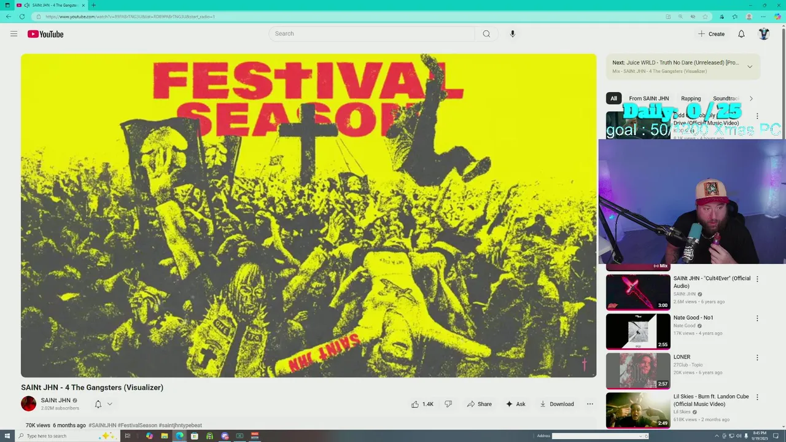
Task: Expand subscription options chevron next to bell
Action: pyautogui.click(x=110, y=404)
